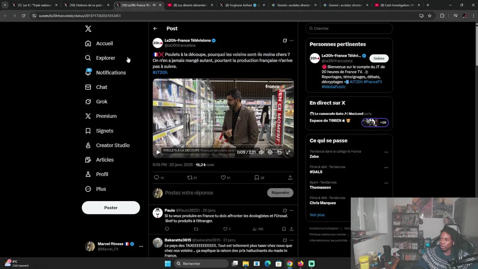Image resolution: width=478 pixels, height=269 pixels.
Task: Open options for Zebo trend
Action: click(x=386, y=152)
